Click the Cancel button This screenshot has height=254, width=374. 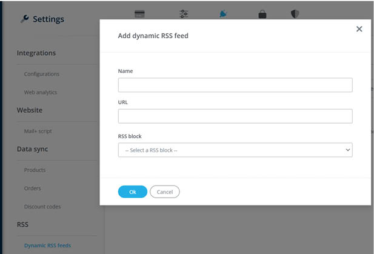[165, 192]
